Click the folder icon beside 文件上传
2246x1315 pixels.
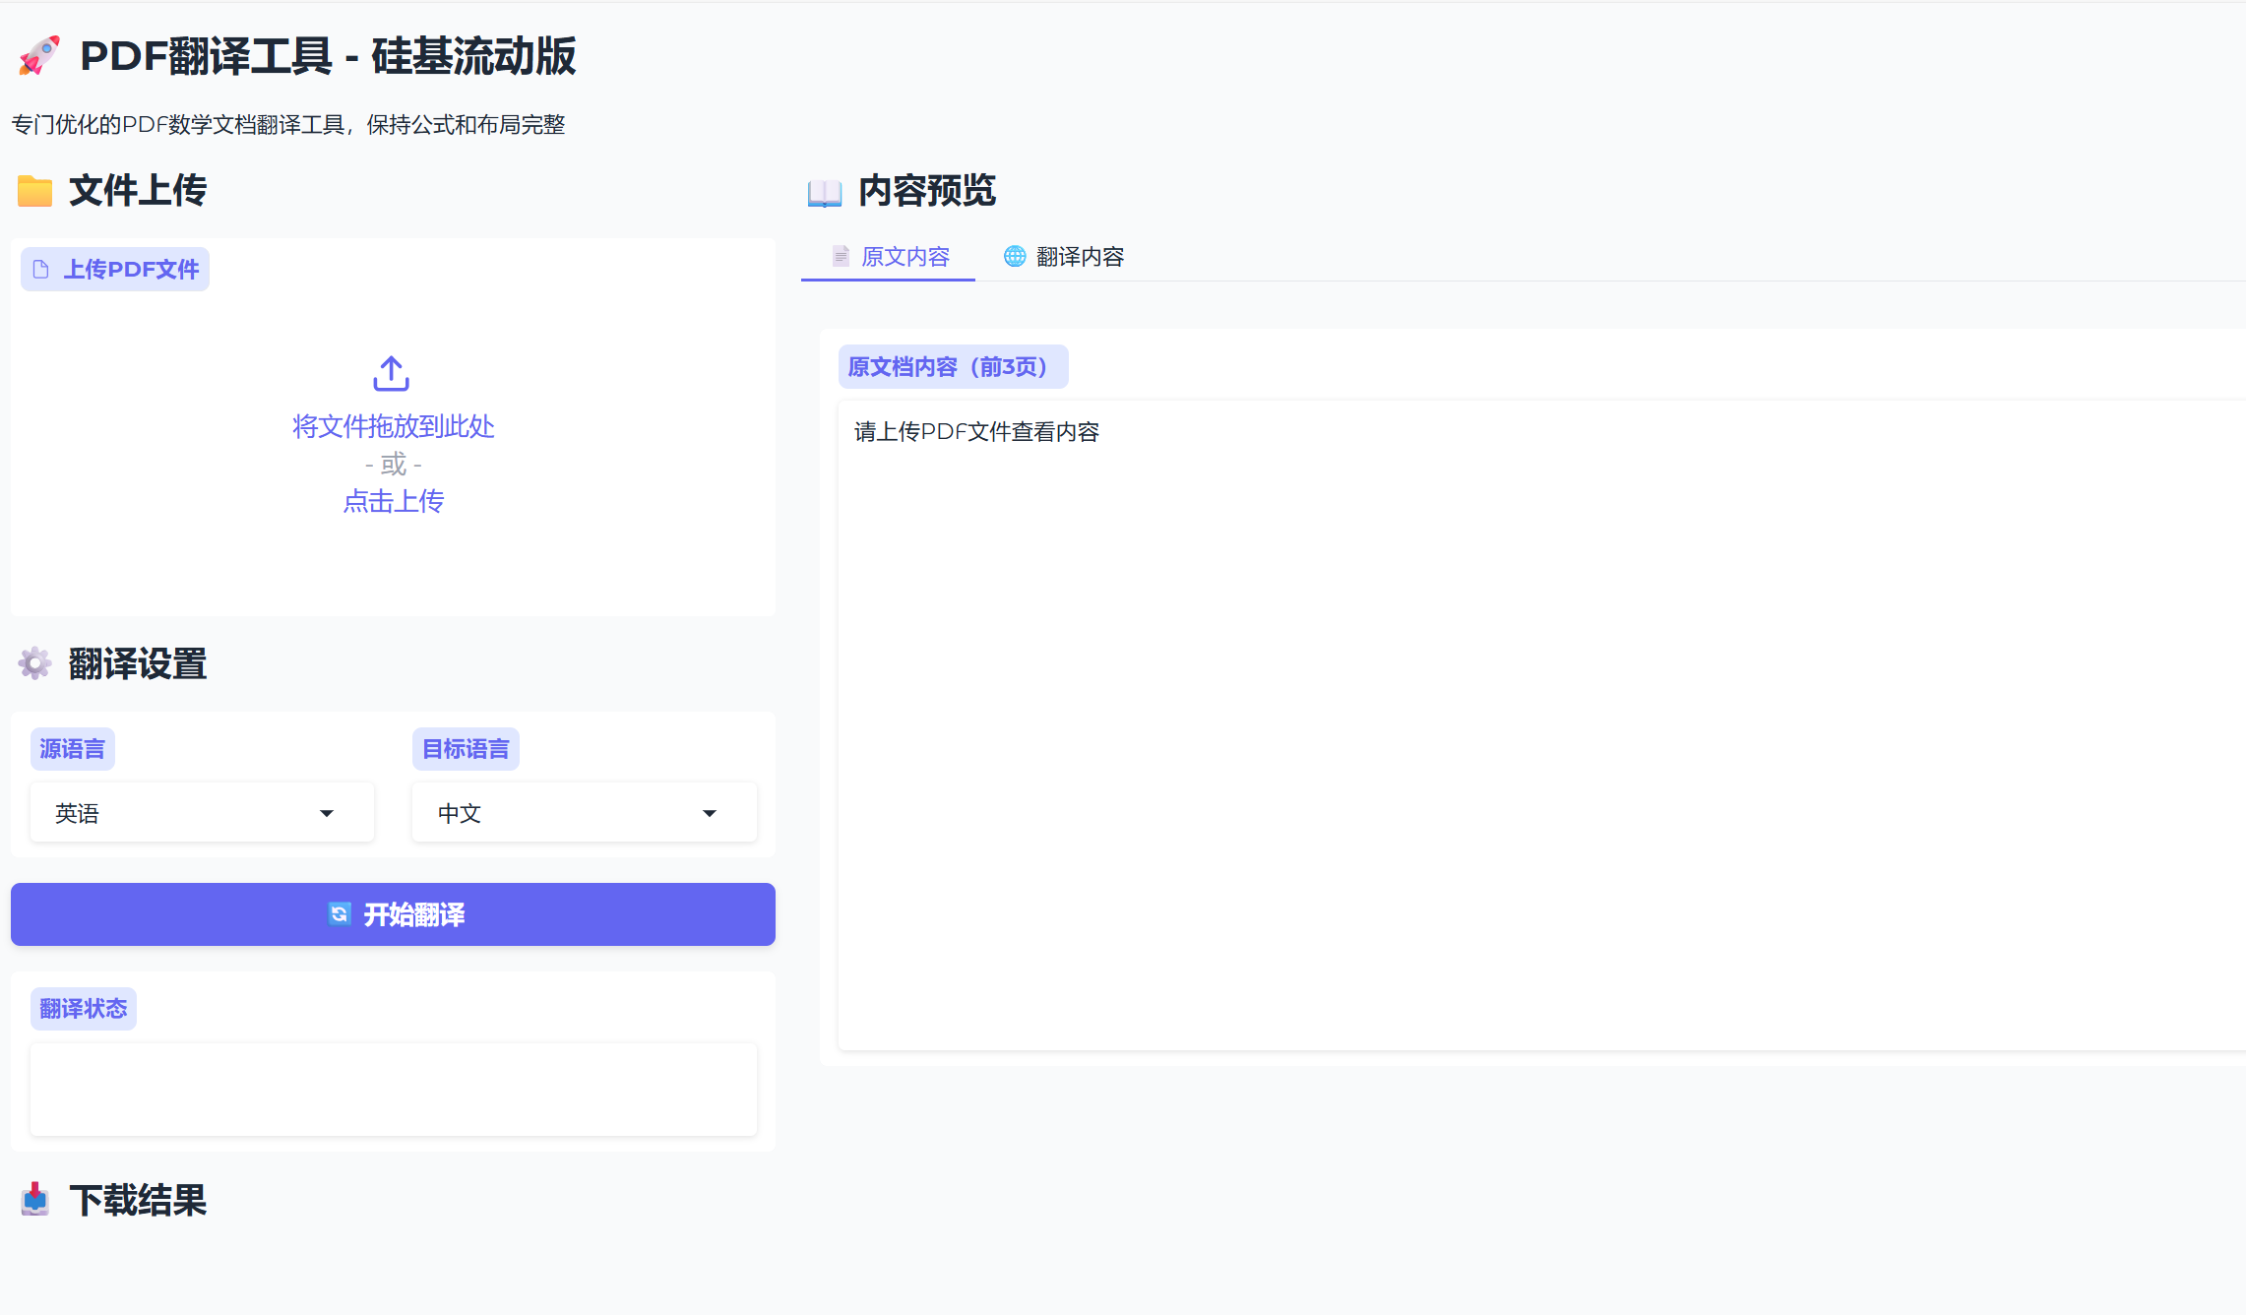coord(34,191)
